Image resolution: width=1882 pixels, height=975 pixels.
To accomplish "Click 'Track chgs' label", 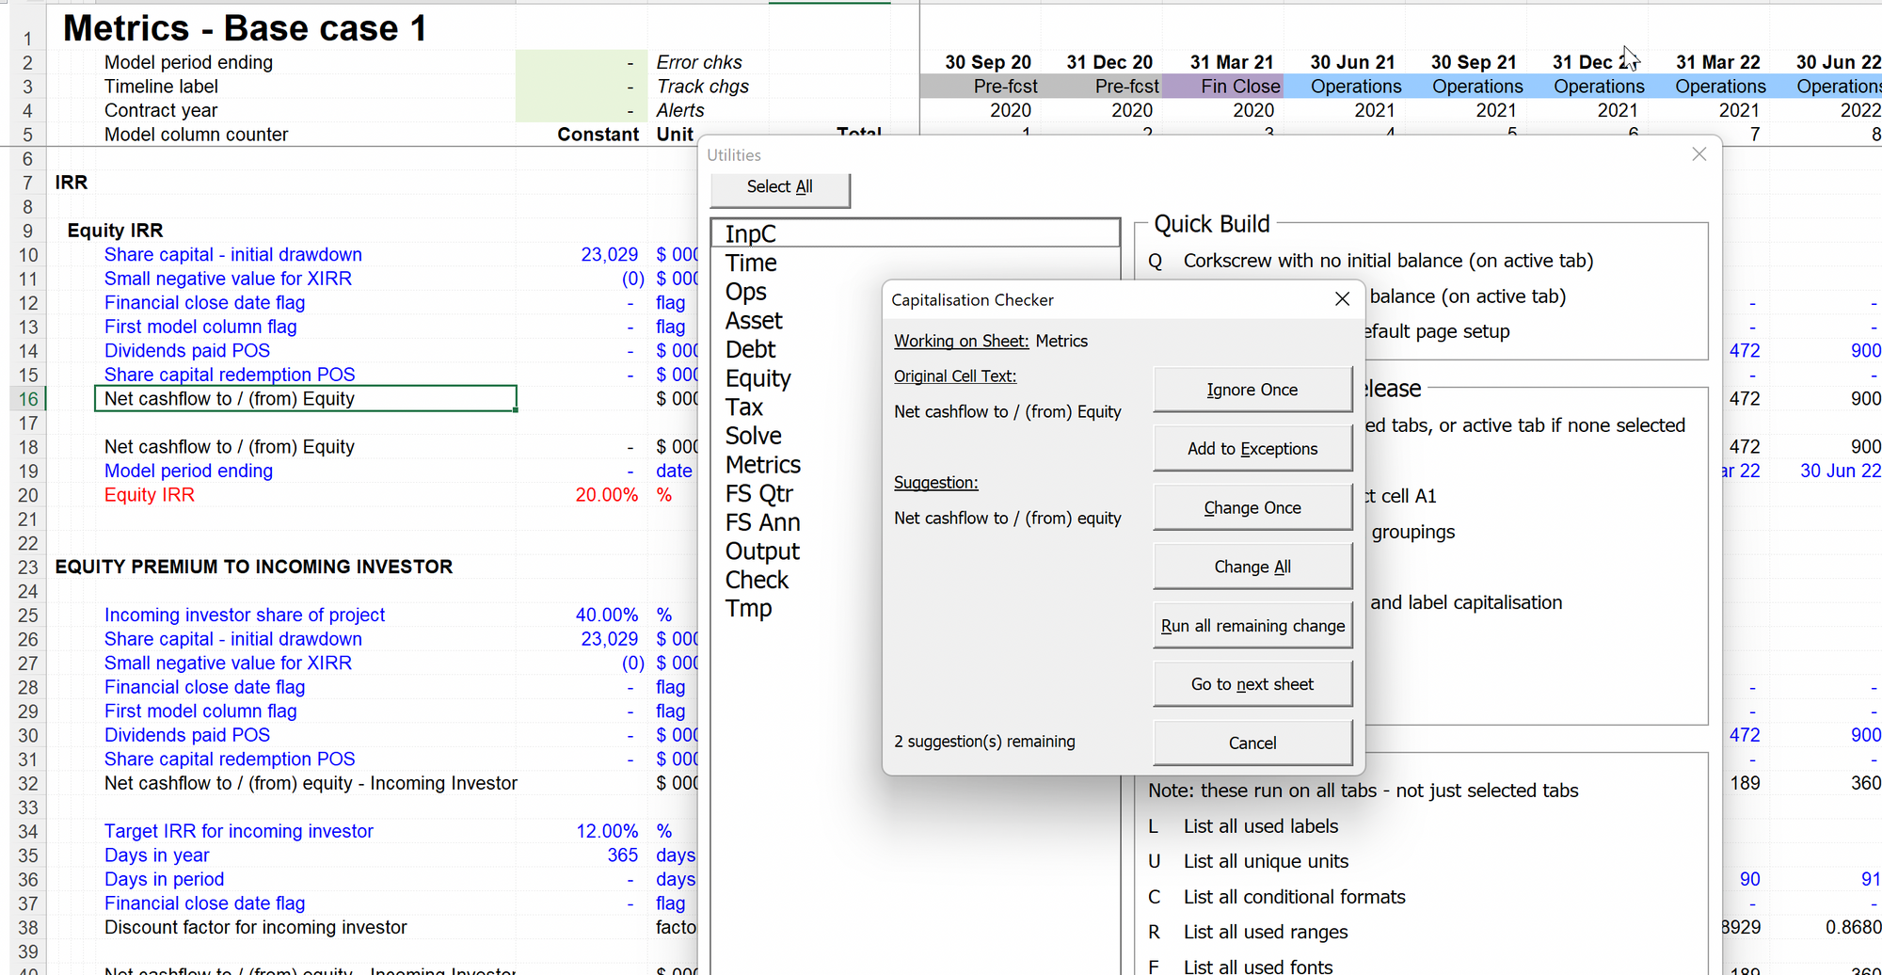I will coord(703,87).
